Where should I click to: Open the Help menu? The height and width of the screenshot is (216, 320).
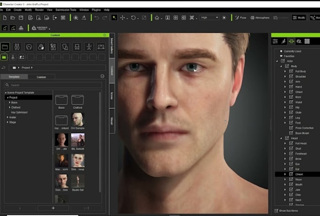tap(107, 10)
